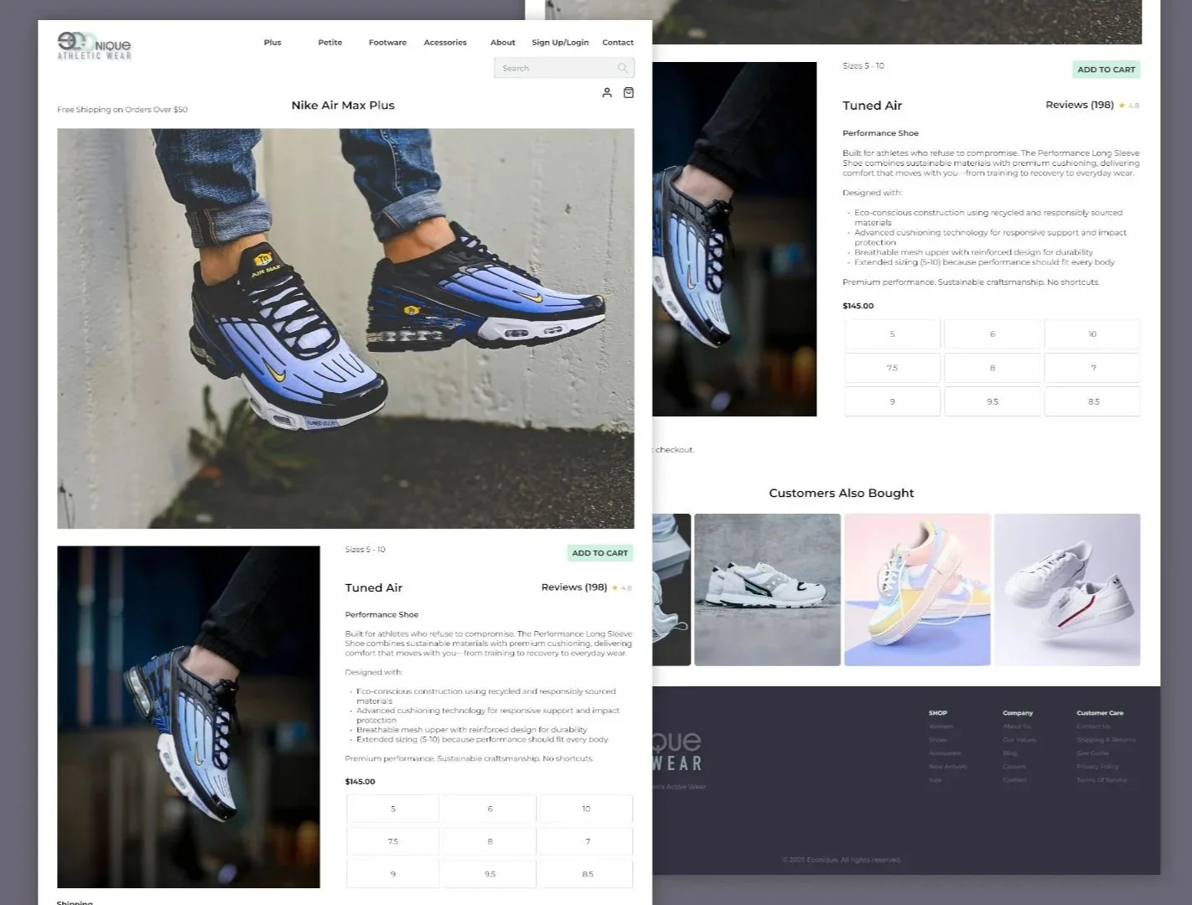Select size 6 on front page
The height and width of the screenshot is (905, 1192).
[490, 809]
